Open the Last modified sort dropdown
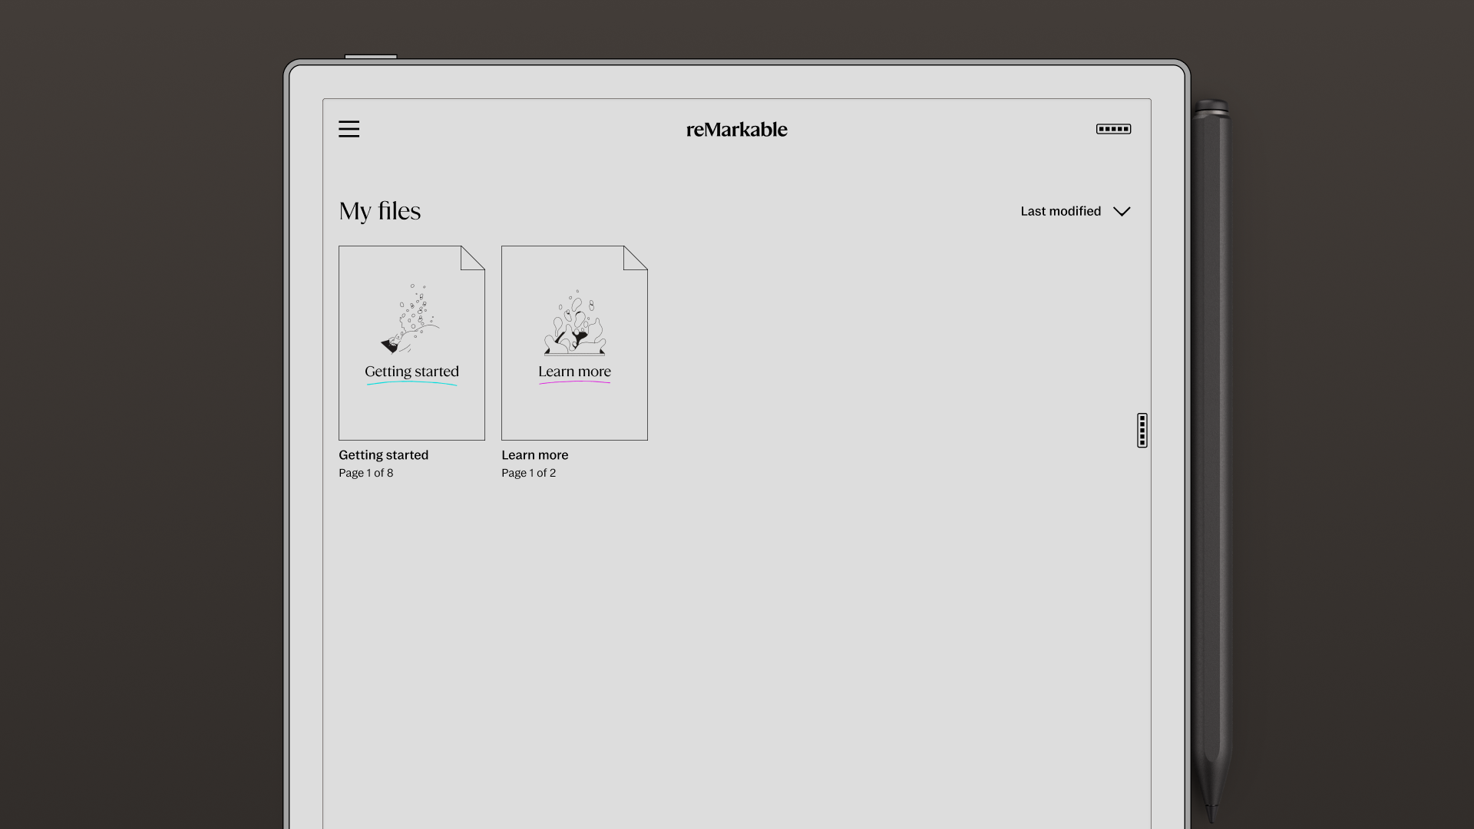The width and height of the screenshot is (1474, 829). (1060, 211)
